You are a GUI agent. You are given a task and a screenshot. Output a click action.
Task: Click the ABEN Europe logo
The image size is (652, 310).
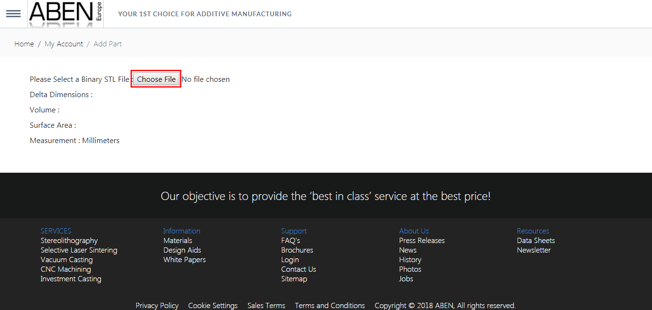click(65, 13)
